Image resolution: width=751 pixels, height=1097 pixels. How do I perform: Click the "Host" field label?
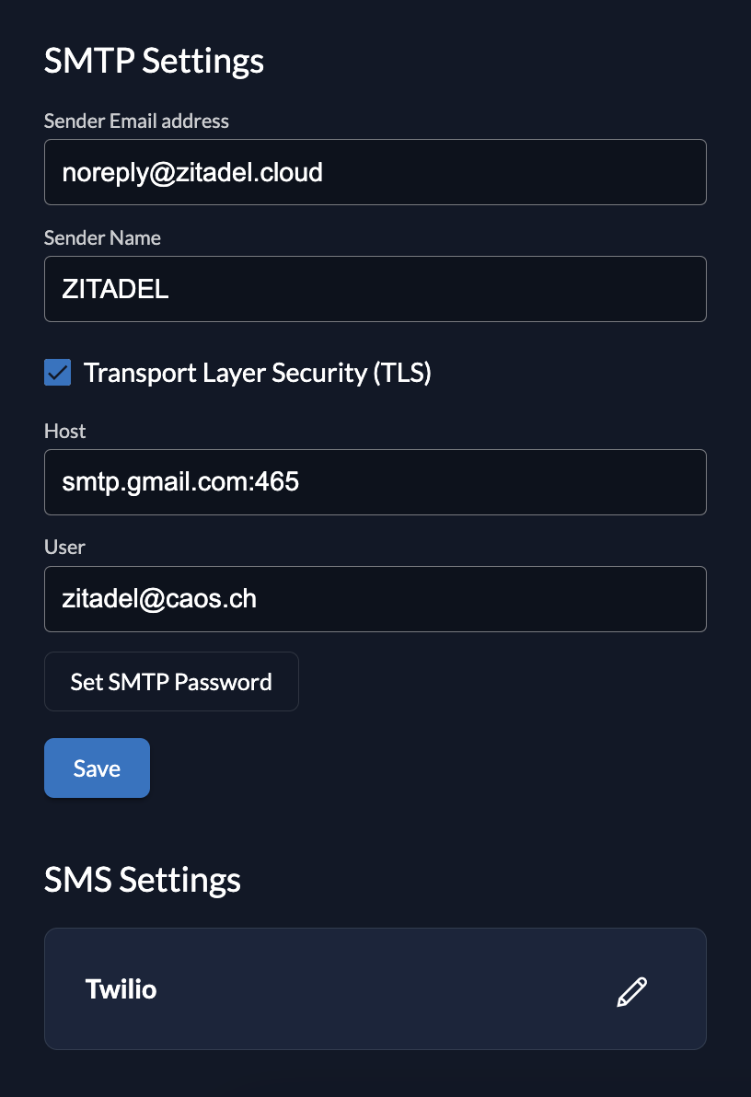click(64, 431)
